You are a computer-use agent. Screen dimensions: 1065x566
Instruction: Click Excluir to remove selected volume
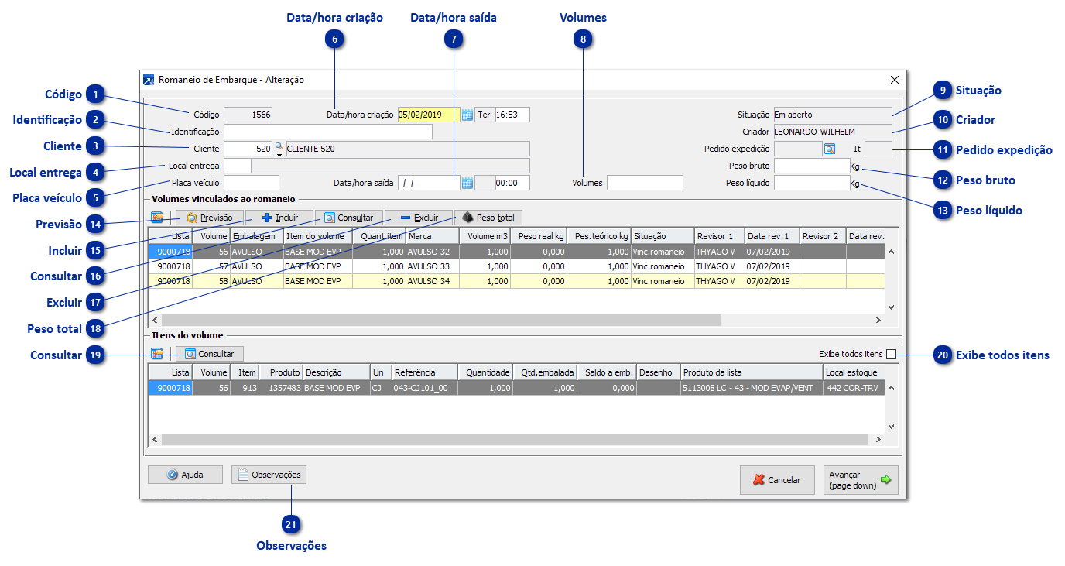(x=419, y=218)
